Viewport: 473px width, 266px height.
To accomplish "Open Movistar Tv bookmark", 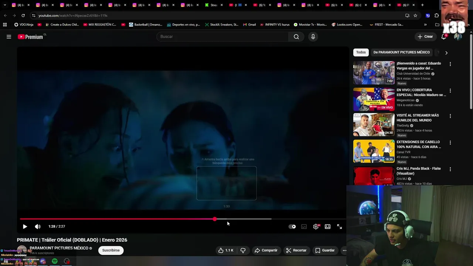I will (x=310, y=25).
